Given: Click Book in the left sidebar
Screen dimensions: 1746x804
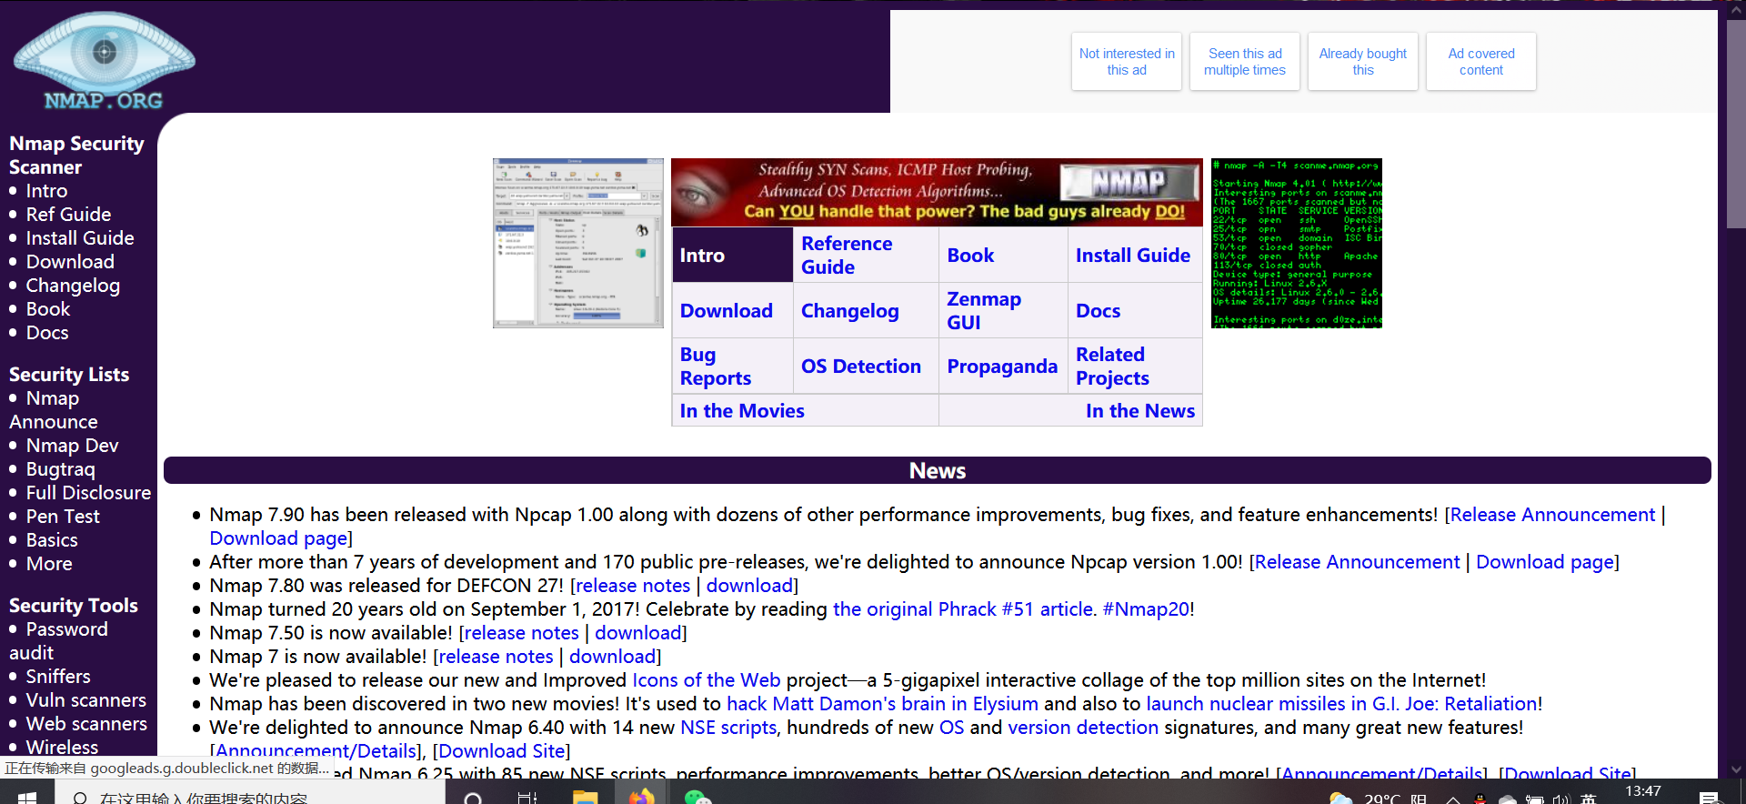Looking at the screenshot, I should (x=48, y=309).
